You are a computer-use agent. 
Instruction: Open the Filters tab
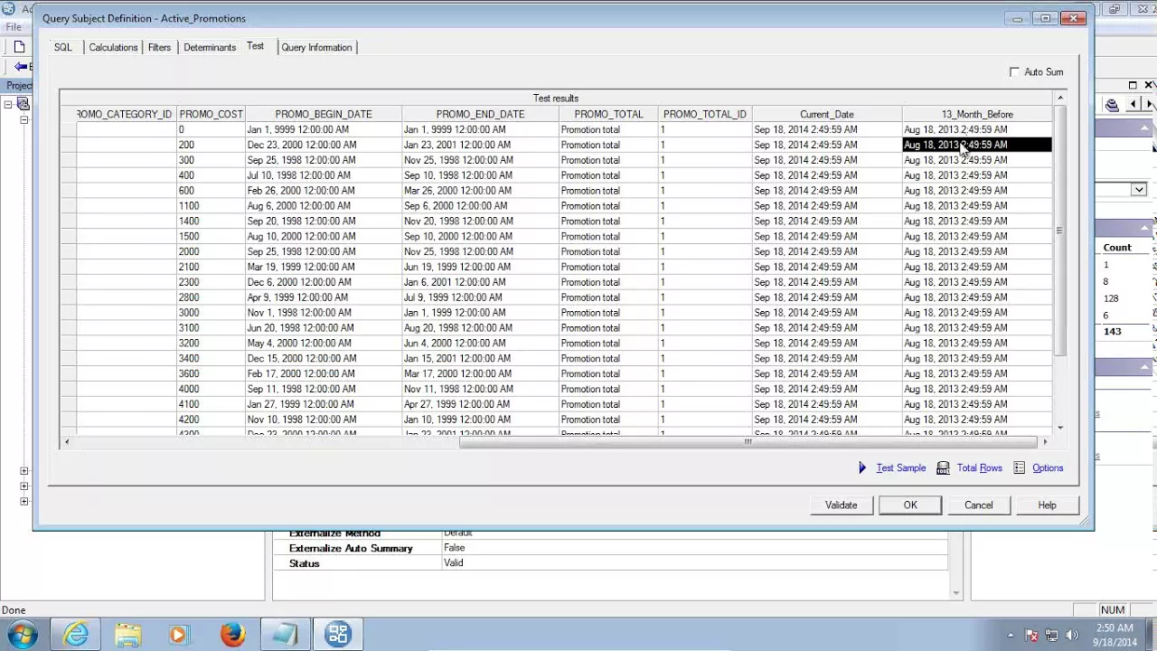160,47
